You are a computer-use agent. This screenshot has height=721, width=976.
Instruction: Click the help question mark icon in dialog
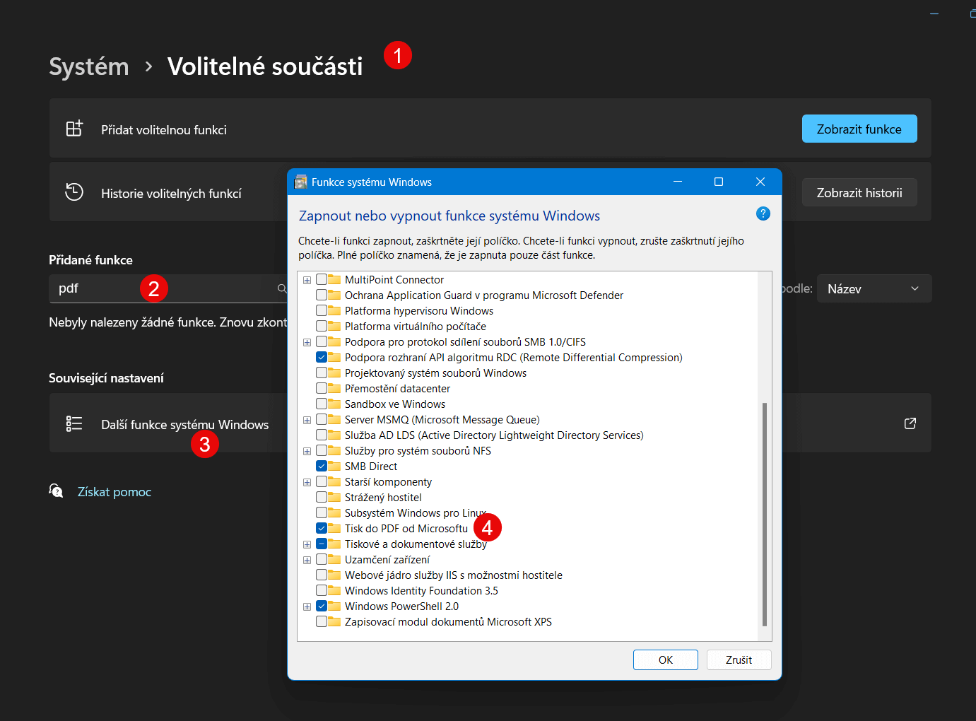[x=763, y=213]
